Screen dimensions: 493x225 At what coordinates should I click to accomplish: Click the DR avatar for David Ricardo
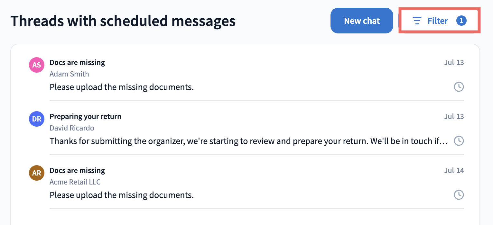37,119
